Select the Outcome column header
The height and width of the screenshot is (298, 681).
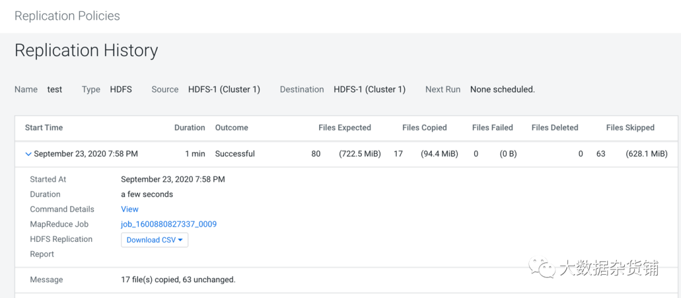[231, 127]
